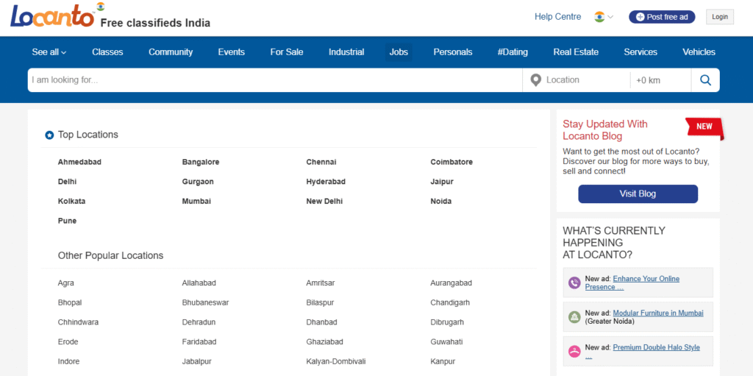Expand the See all categories menu
Screen dimensions: 753x376
49,52
